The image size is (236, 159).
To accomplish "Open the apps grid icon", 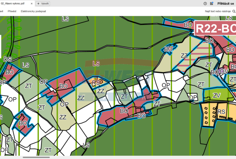I will [x=211, y=4].
